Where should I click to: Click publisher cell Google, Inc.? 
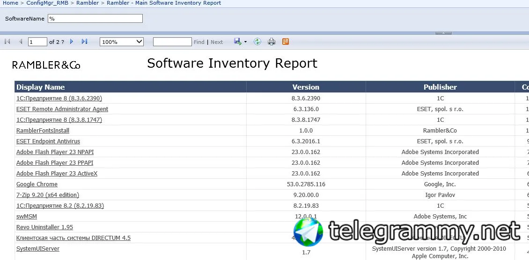click(440, 184)
